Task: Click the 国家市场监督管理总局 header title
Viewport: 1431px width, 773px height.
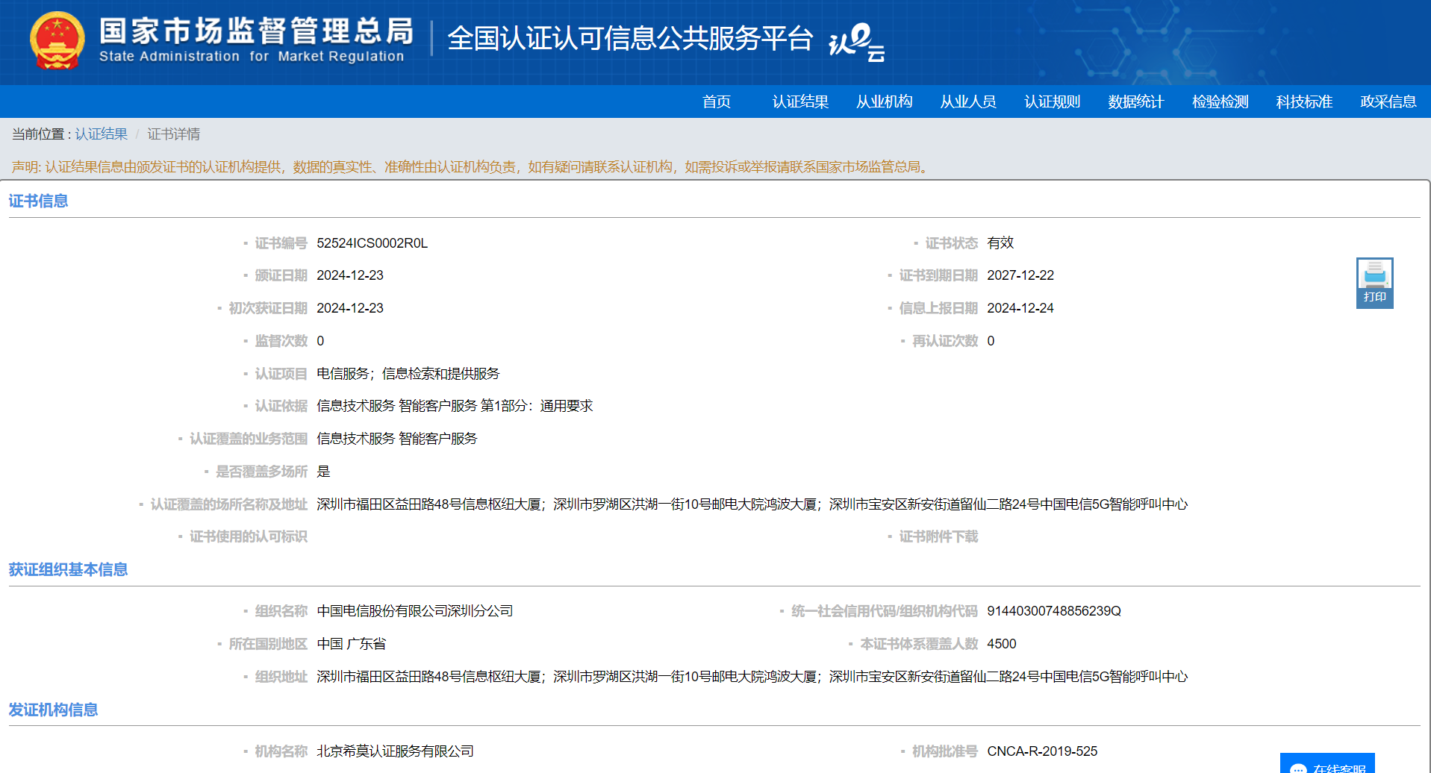Action: 256,31
